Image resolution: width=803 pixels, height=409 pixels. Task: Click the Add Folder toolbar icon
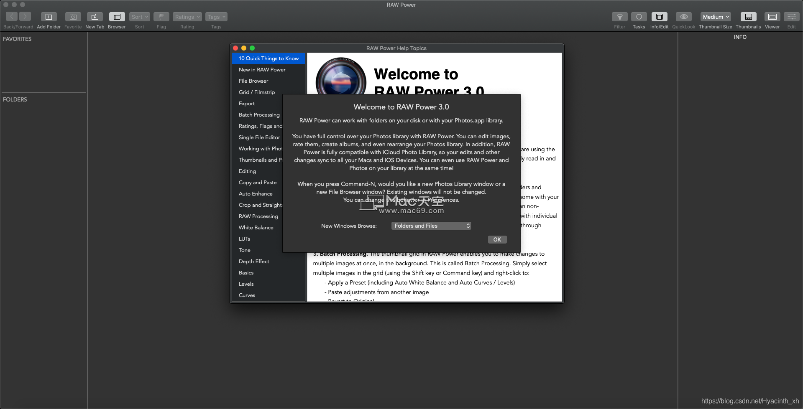pos(49,17)
